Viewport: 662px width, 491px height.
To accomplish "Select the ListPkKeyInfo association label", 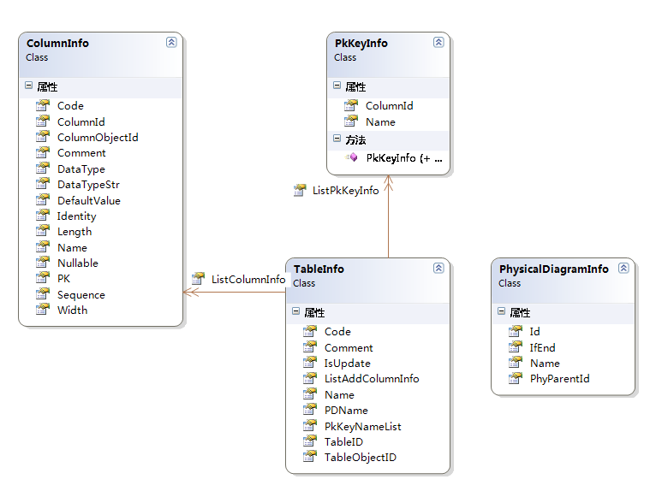I will pos(345,191).
